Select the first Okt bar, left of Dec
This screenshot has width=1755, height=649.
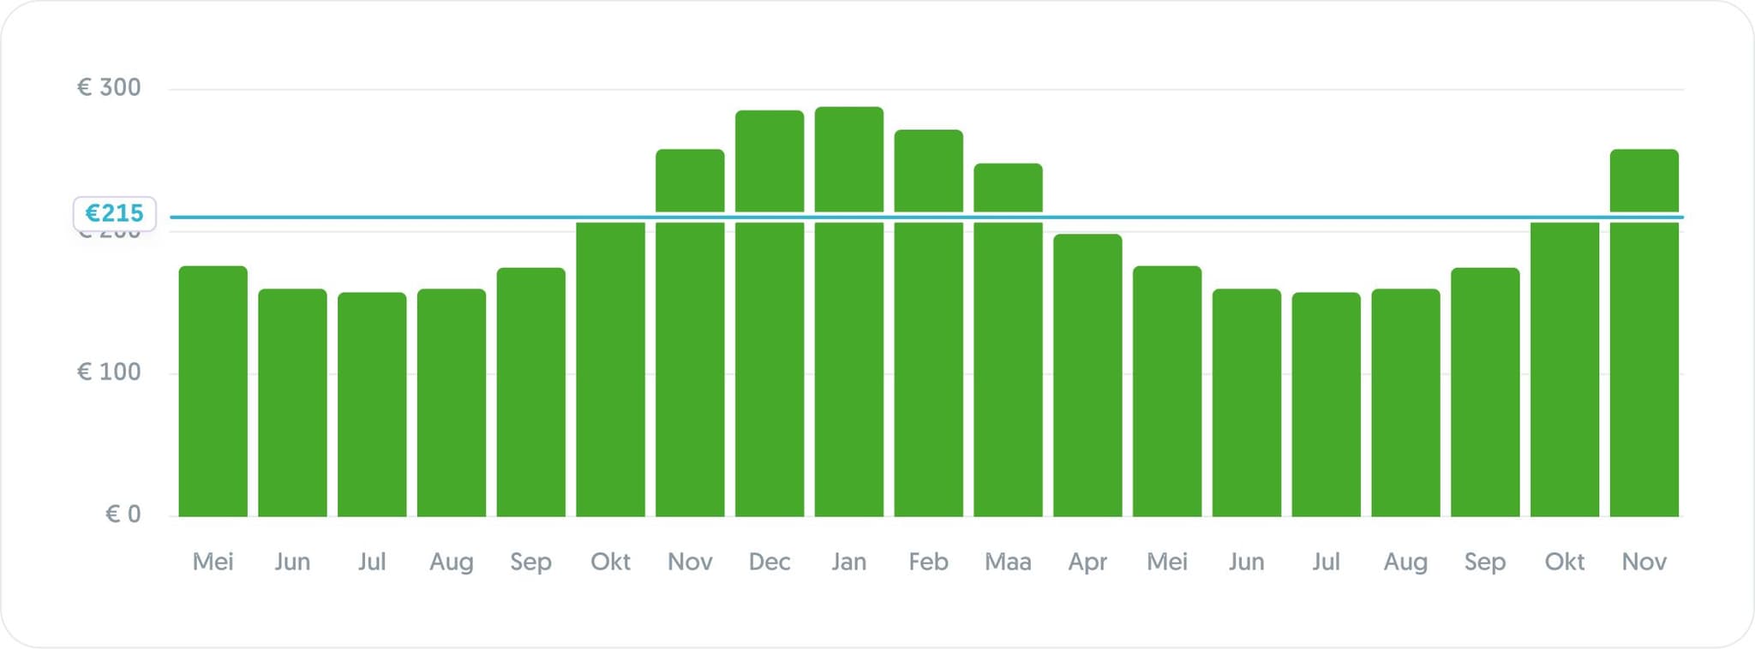[610, 368]
